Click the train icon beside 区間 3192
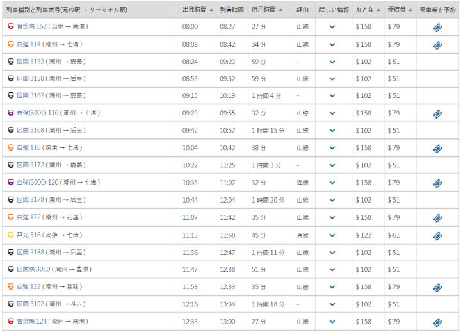The width and height of the screenshot is (461, 332). coord(11,304)
